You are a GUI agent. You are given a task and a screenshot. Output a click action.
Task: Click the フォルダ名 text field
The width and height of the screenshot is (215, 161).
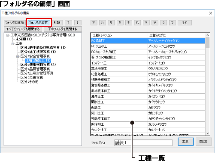click(143, 142)
